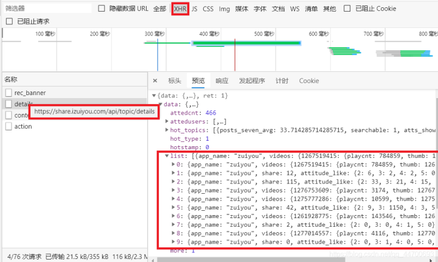
Task: Select the 清单 filter type
Action: pyautogui.click(x=311, y=9)
